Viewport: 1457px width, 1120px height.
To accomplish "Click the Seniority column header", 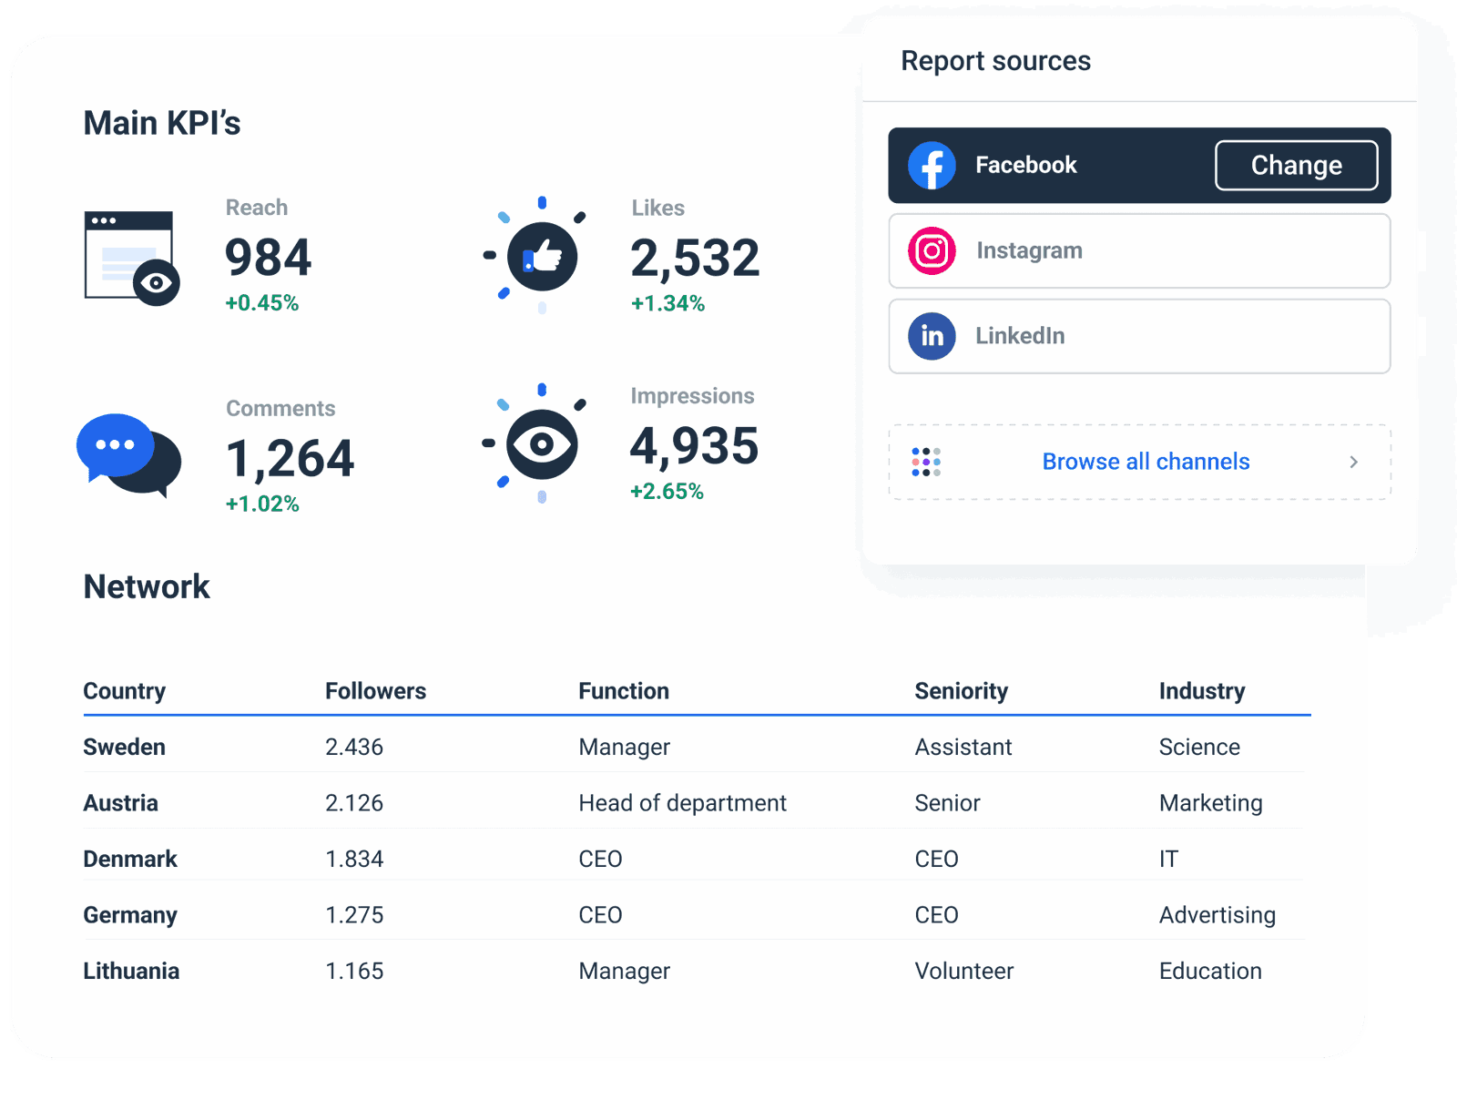I will (x=962, y=691).
